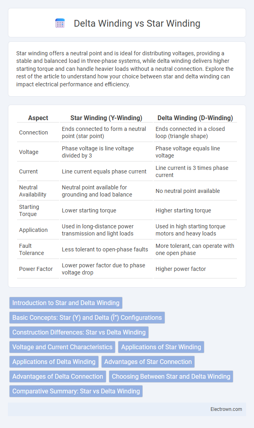This screenshot has height=428, width=254.
Task: Open Advantages of Delta Connection
Action: [58, 377]
